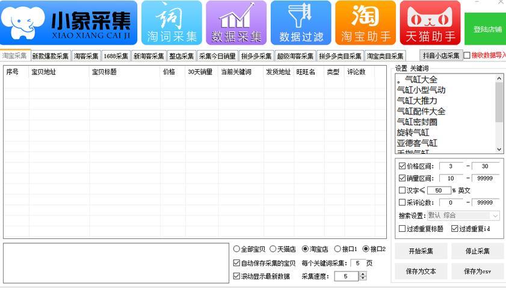Click the 开始采集 button

tap(421, 251)
